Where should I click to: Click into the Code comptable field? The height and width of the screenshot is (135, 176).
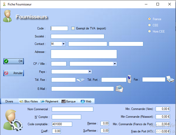[62, 124]
